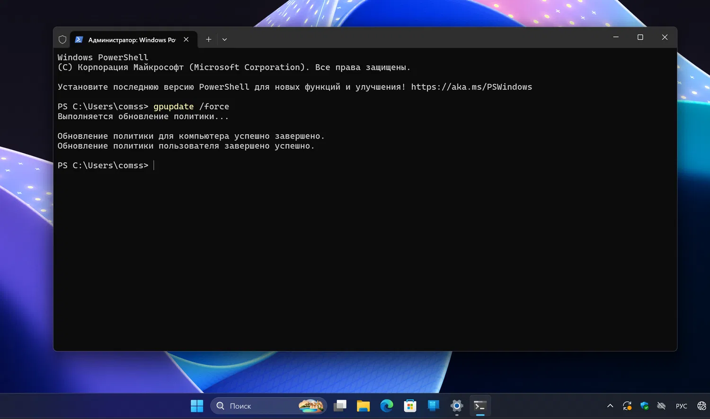Select the Администратор: Windows PowerShell tab

pyautogui.click(x=128, y=40)
